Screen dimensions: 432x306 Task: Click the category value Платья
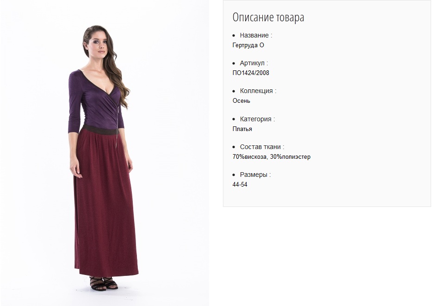(242, 129)
